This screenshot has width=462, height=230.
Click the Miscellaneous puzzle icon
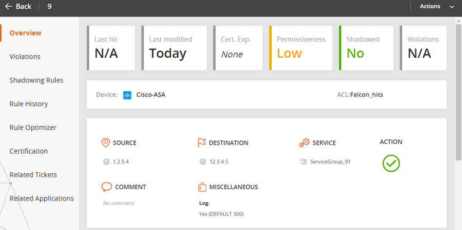point(202,187)
